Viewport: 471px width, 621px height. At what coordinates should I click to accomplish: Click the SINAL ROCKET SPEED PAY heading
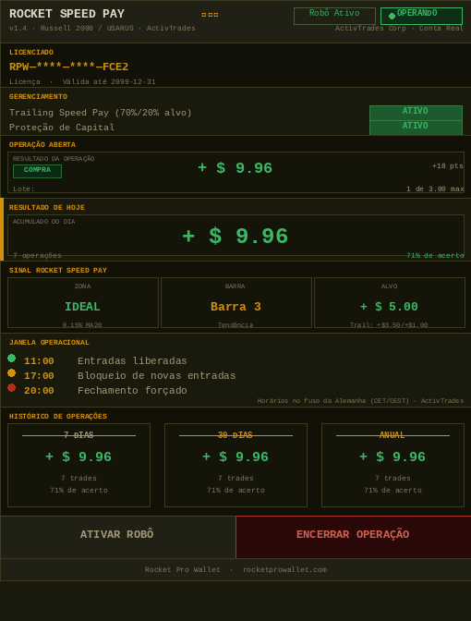click(x=58, y=271)
